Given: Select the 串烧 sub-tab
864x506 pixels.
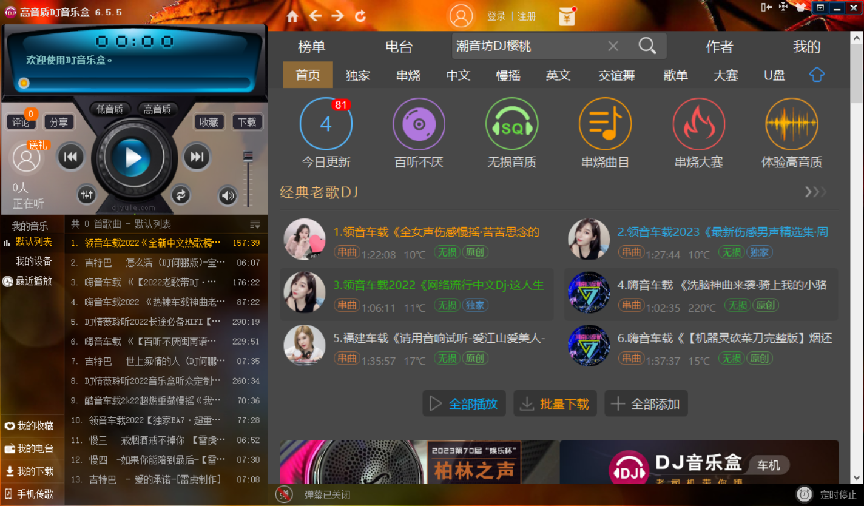Looking at the screenshot, I should 408,75.
